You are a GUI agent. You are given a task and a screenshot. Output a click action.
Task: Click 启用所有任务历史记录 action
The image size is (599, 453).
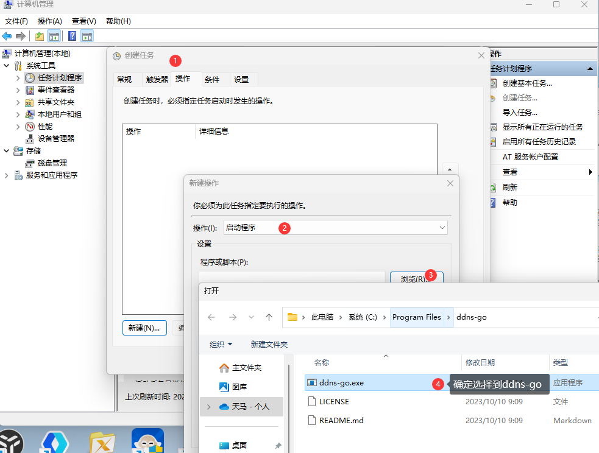pyautogui.click(x=539, y=142)
